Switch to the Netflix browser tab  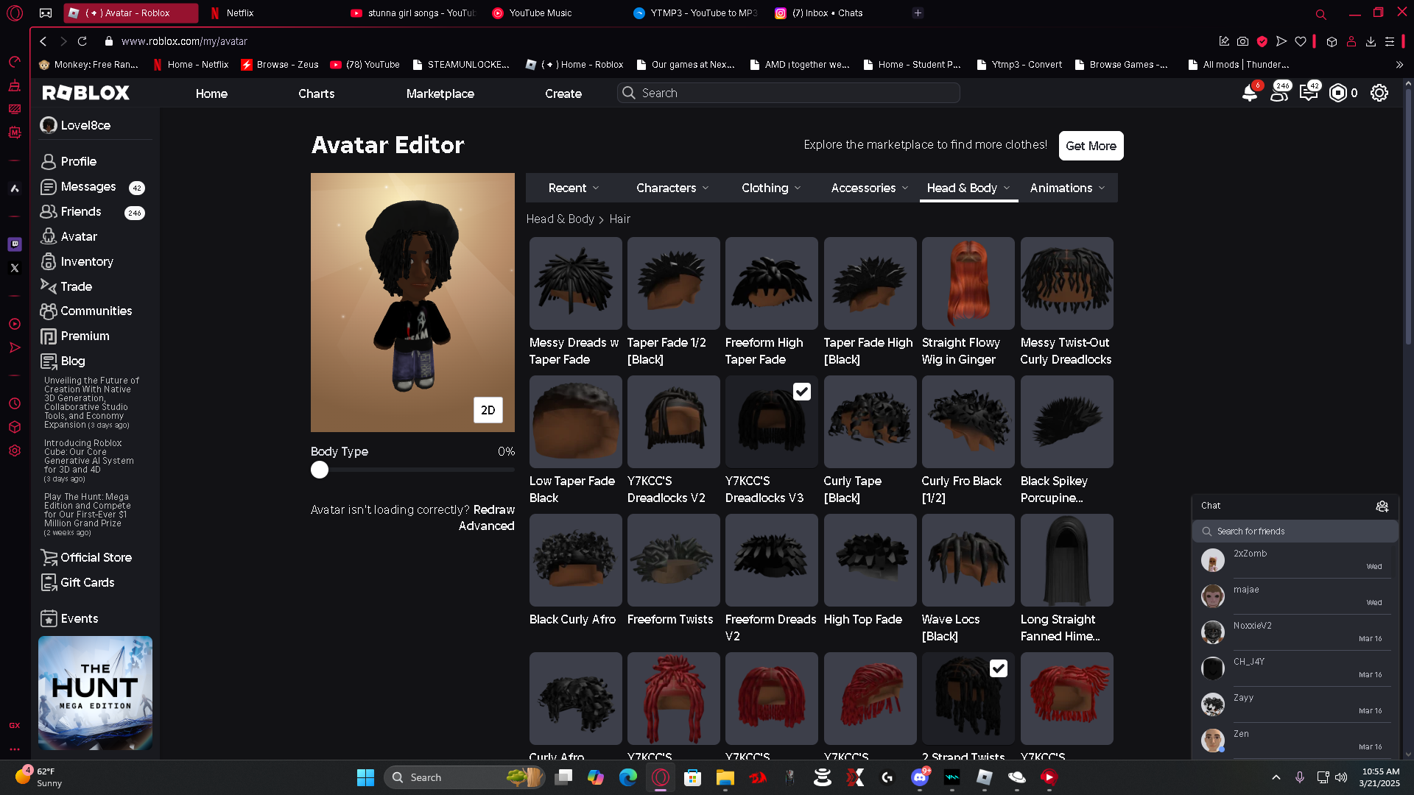click(x=239, y=13)
